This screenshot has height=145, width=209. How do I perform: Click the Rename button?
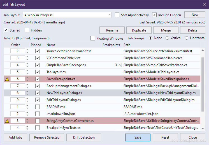click(112, 30)
